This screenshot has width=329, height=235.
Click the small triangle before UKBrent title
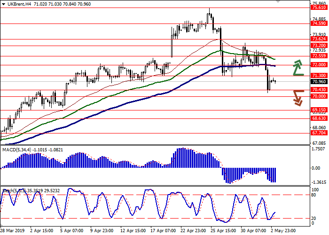point(4,4)
